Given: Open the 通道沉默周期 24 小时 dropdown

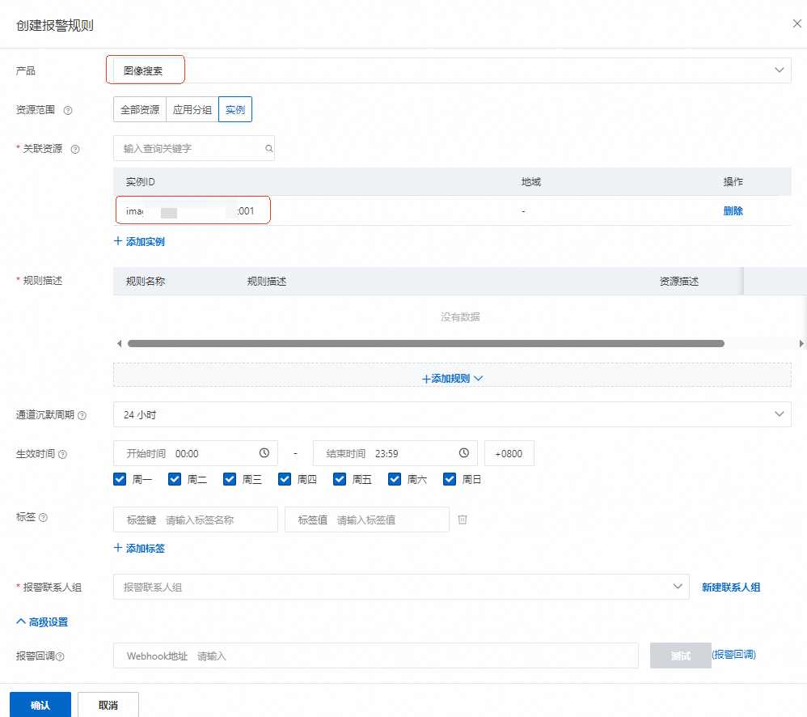Looking at the screenshot, I should (x=452, y=414).
